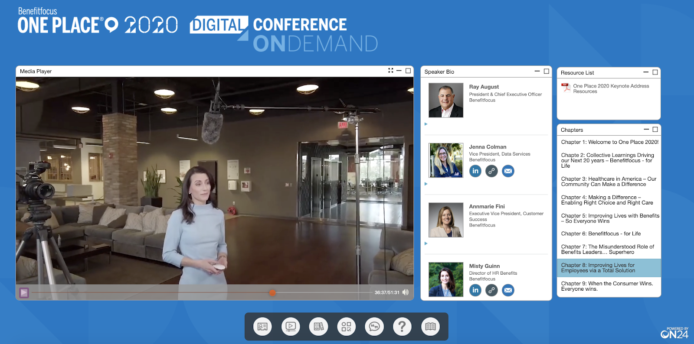Maximize the Media Player panel

pyautogui.click(x=408, y=71)
